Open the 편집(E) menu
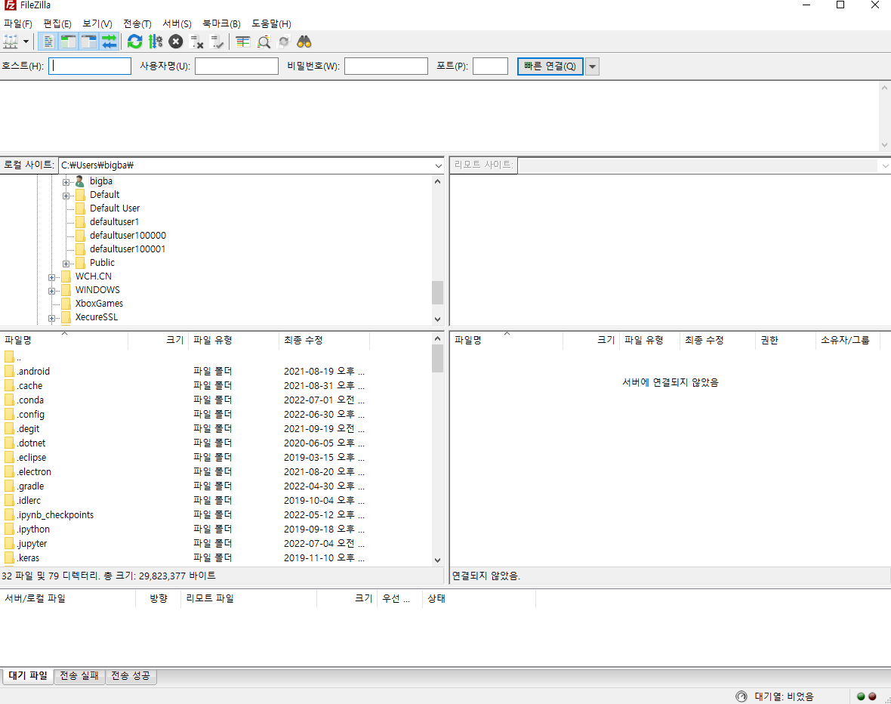The height and width of the screenshot is (704, 891). (x=57, y=24)
